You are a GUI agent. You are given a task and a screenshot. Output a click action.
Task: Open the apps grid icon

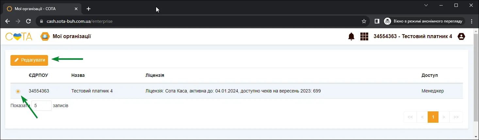tap(364, 36)
